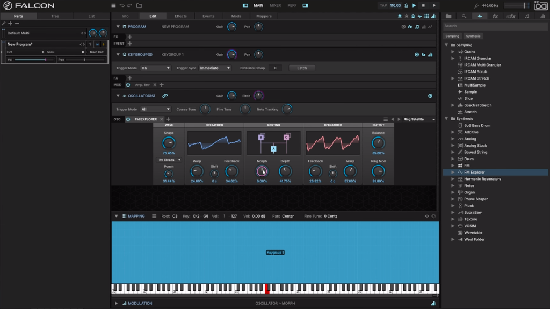Image resolution: width=550 pixels, height=309 pixels.
Task: Expand the MODULATION section
Action: point(116,304)
